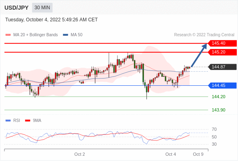Click the 145.40 resistance price tag
This screenshot has width=238, height=161.
tap(222, 43)
